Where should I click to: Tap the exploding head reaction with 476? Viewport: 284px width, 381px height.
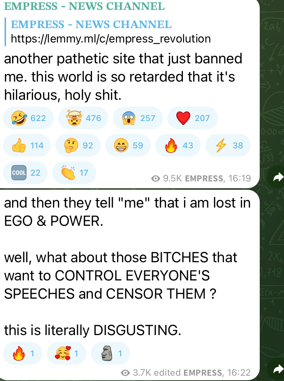(x=83, y=118)
